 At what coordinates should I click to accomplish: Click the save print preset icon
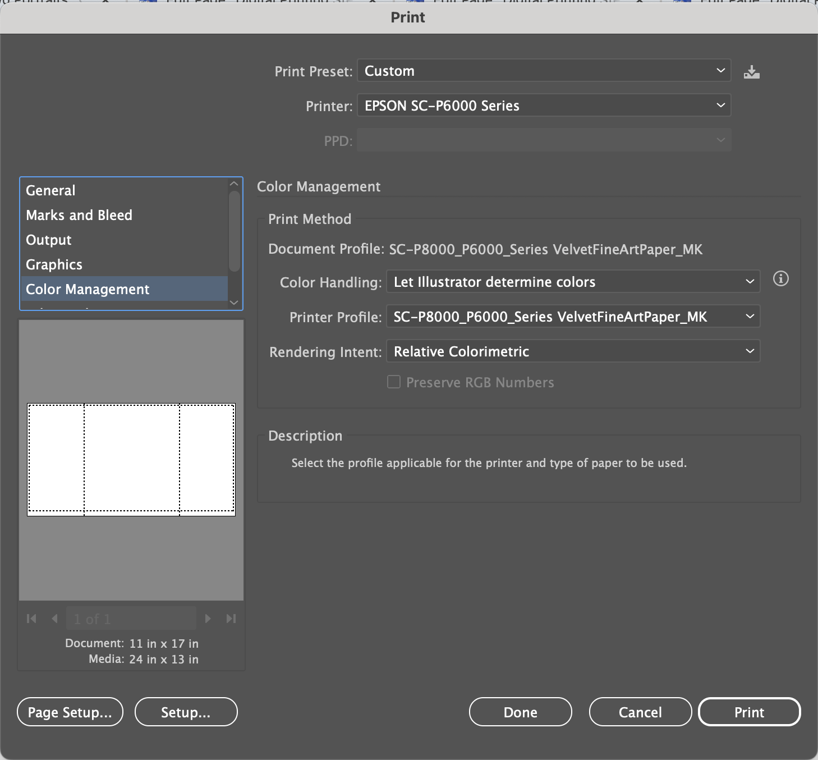click(x=751, y=72)
